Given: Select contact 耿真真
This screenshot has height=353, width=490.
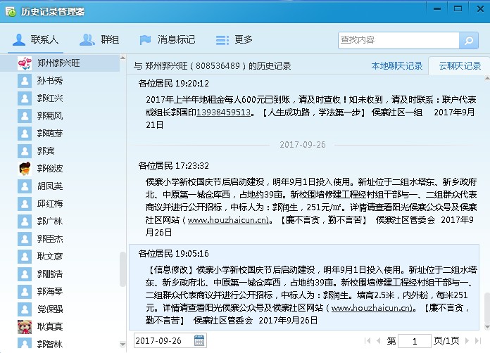Looking at the screenshot, I should point(60,326).
